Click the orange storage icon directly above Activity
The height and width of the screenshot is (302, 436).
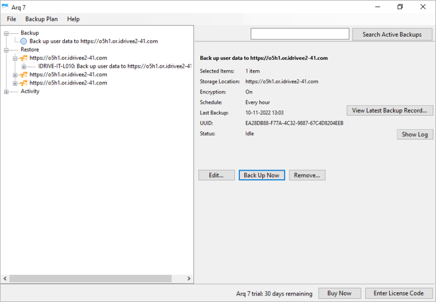[x=24, y=83]
